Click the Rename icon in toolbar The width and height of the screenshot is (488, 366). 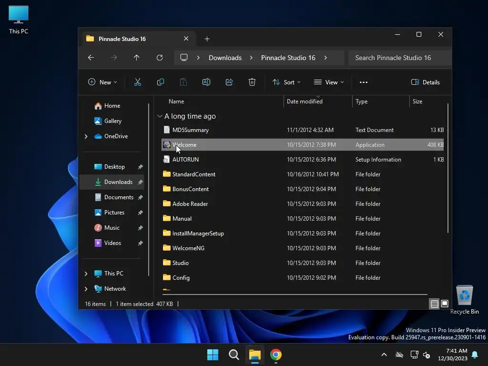(206, 82)
